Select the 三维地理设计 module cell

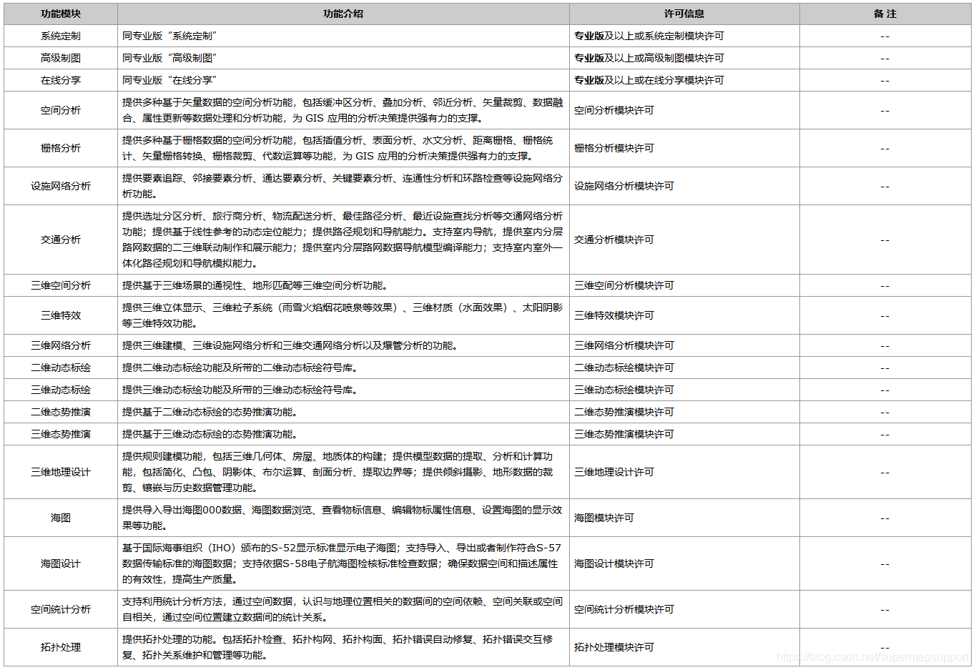61,472
